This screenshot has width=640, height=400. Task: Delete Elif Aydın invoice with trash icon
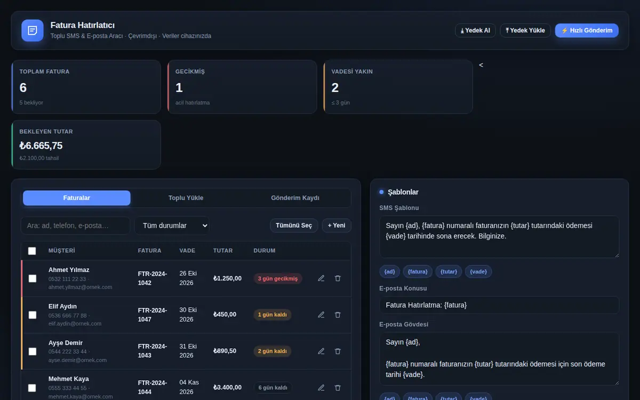point(338,315)
